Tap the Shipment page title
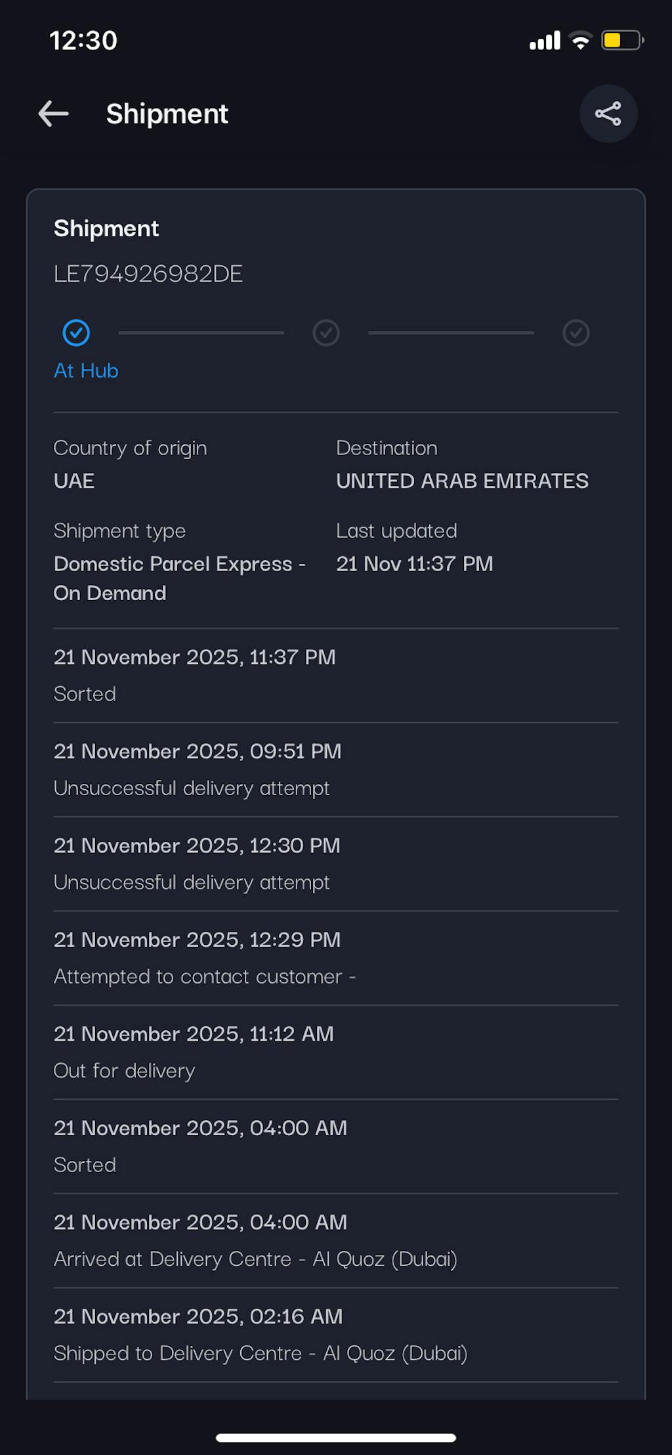The width and height of the screenshot is (672, 1455). click(167, 114)
